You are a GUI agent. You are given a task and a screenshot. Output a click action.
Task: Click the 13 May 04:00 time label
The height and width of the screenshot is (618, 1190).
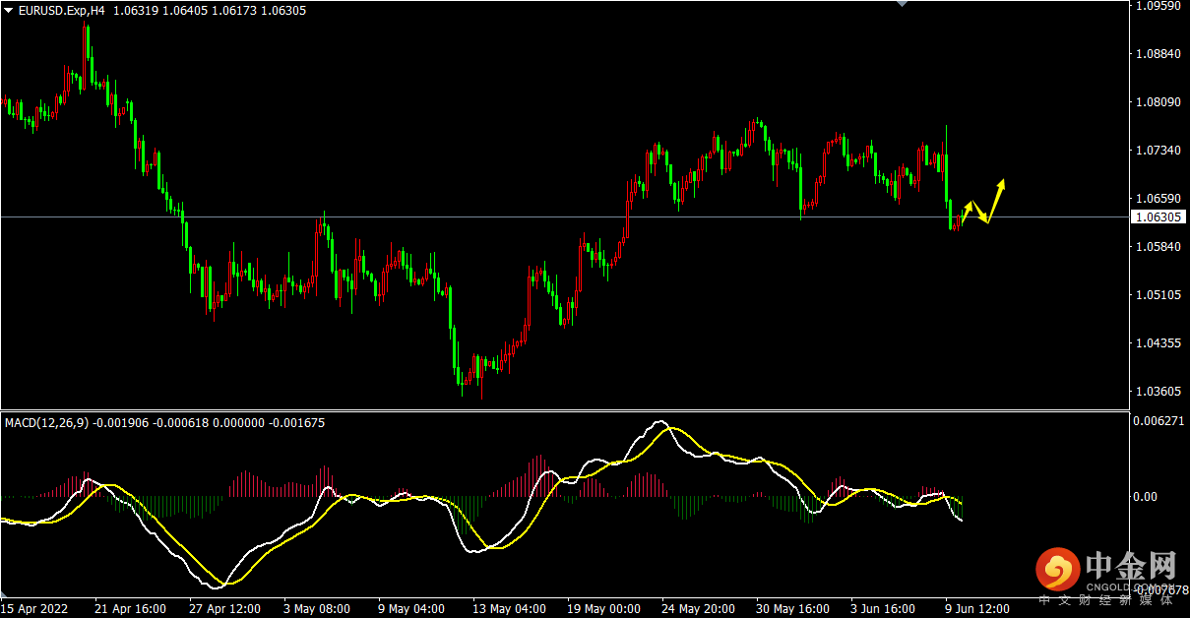coord(509,609)
